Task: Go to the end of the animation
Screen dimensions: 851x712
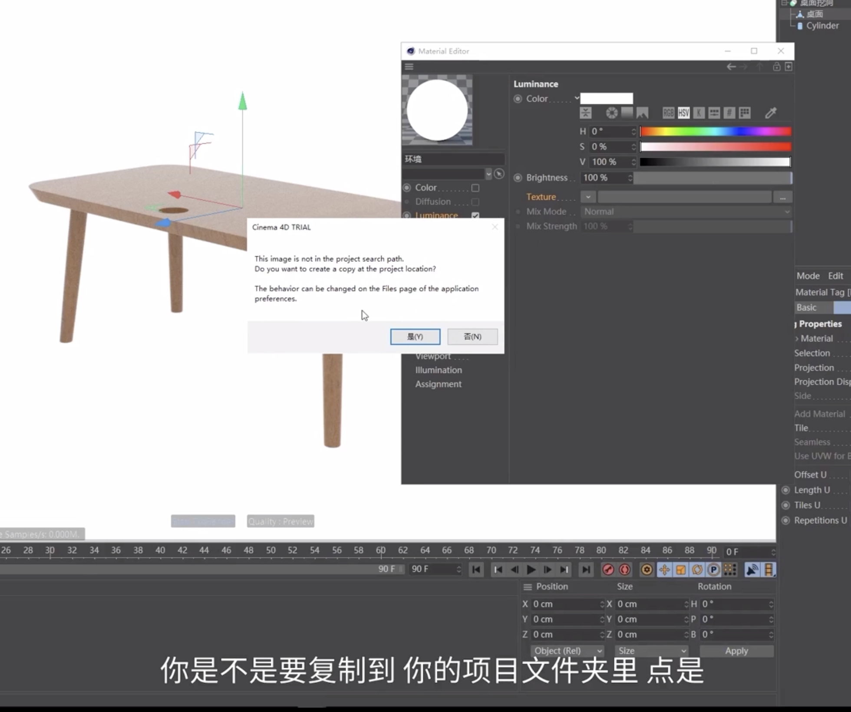Action: [x=586, y=570]
